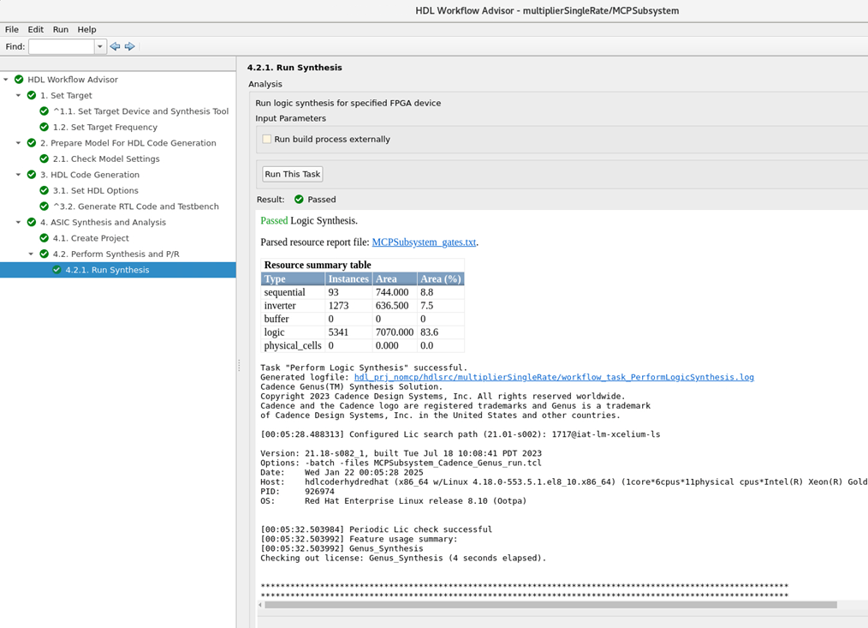Image resolution: width=868 pixels, height=628 pixels.
Task: Open the Help menu
Action: coord(86,28)
